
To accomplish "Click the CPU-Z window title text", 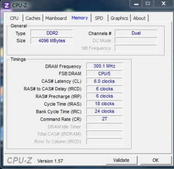I will click(20, 6).
